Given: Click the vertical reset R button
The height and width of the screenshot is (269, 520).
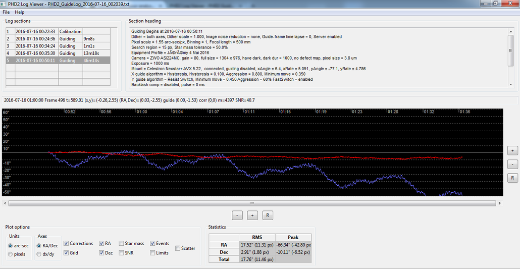Looking at the screenshot, I should point(512,178).
